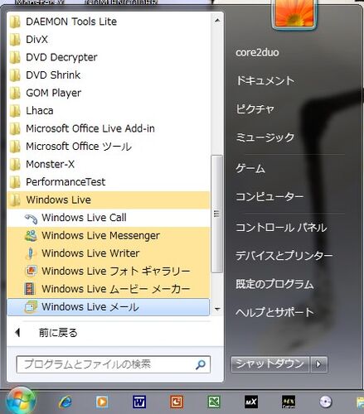Click the program list scrollbar thumb

pos(216,214)
